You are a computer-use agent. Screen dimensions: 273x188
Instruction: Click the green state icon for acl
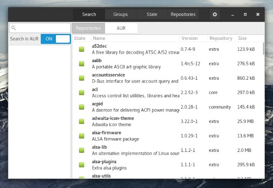click(81, 92)
